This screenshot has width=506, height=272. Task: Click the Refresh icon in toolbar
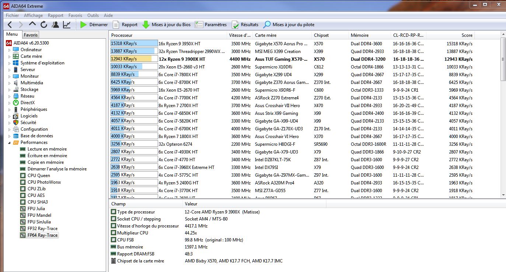[44, 25]
